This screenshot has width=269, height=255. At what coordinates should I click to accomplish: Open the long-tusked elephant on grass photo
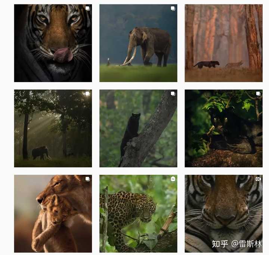tap(138, 43)
